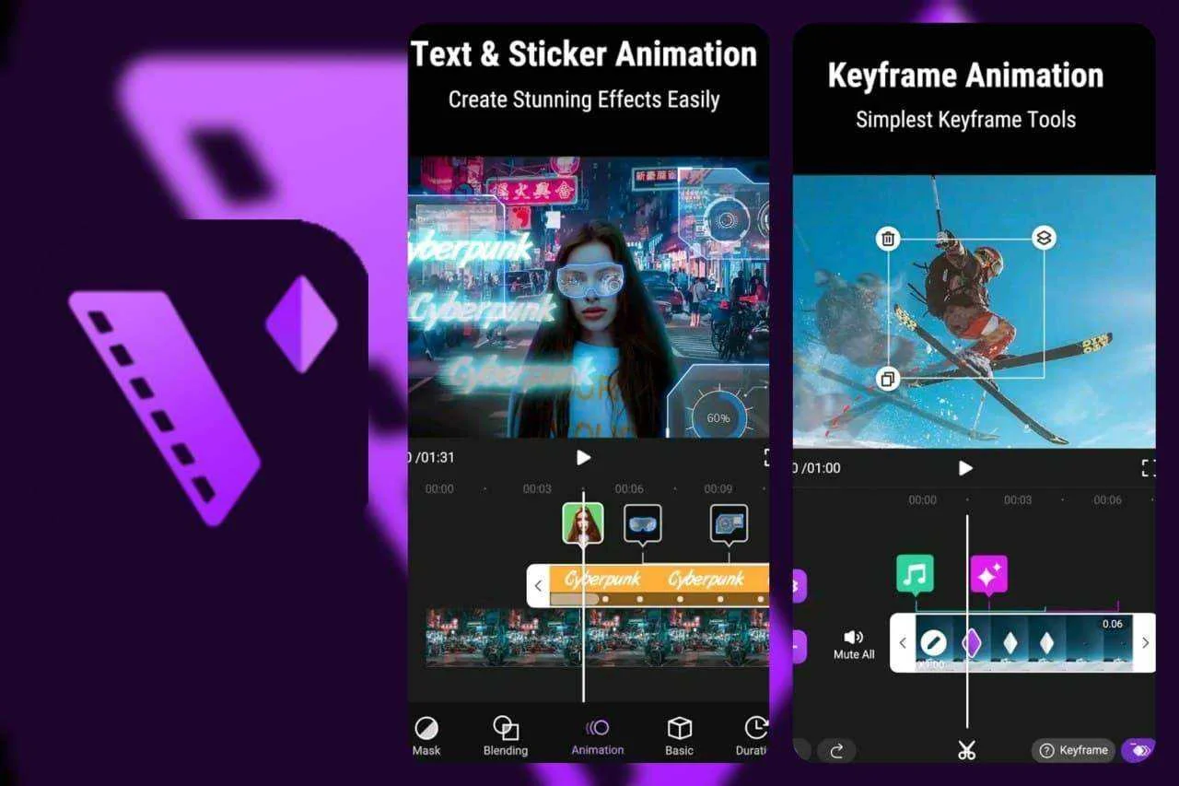Click 00:06 ruler label in Text & Sticker screen

pos(629,489)
